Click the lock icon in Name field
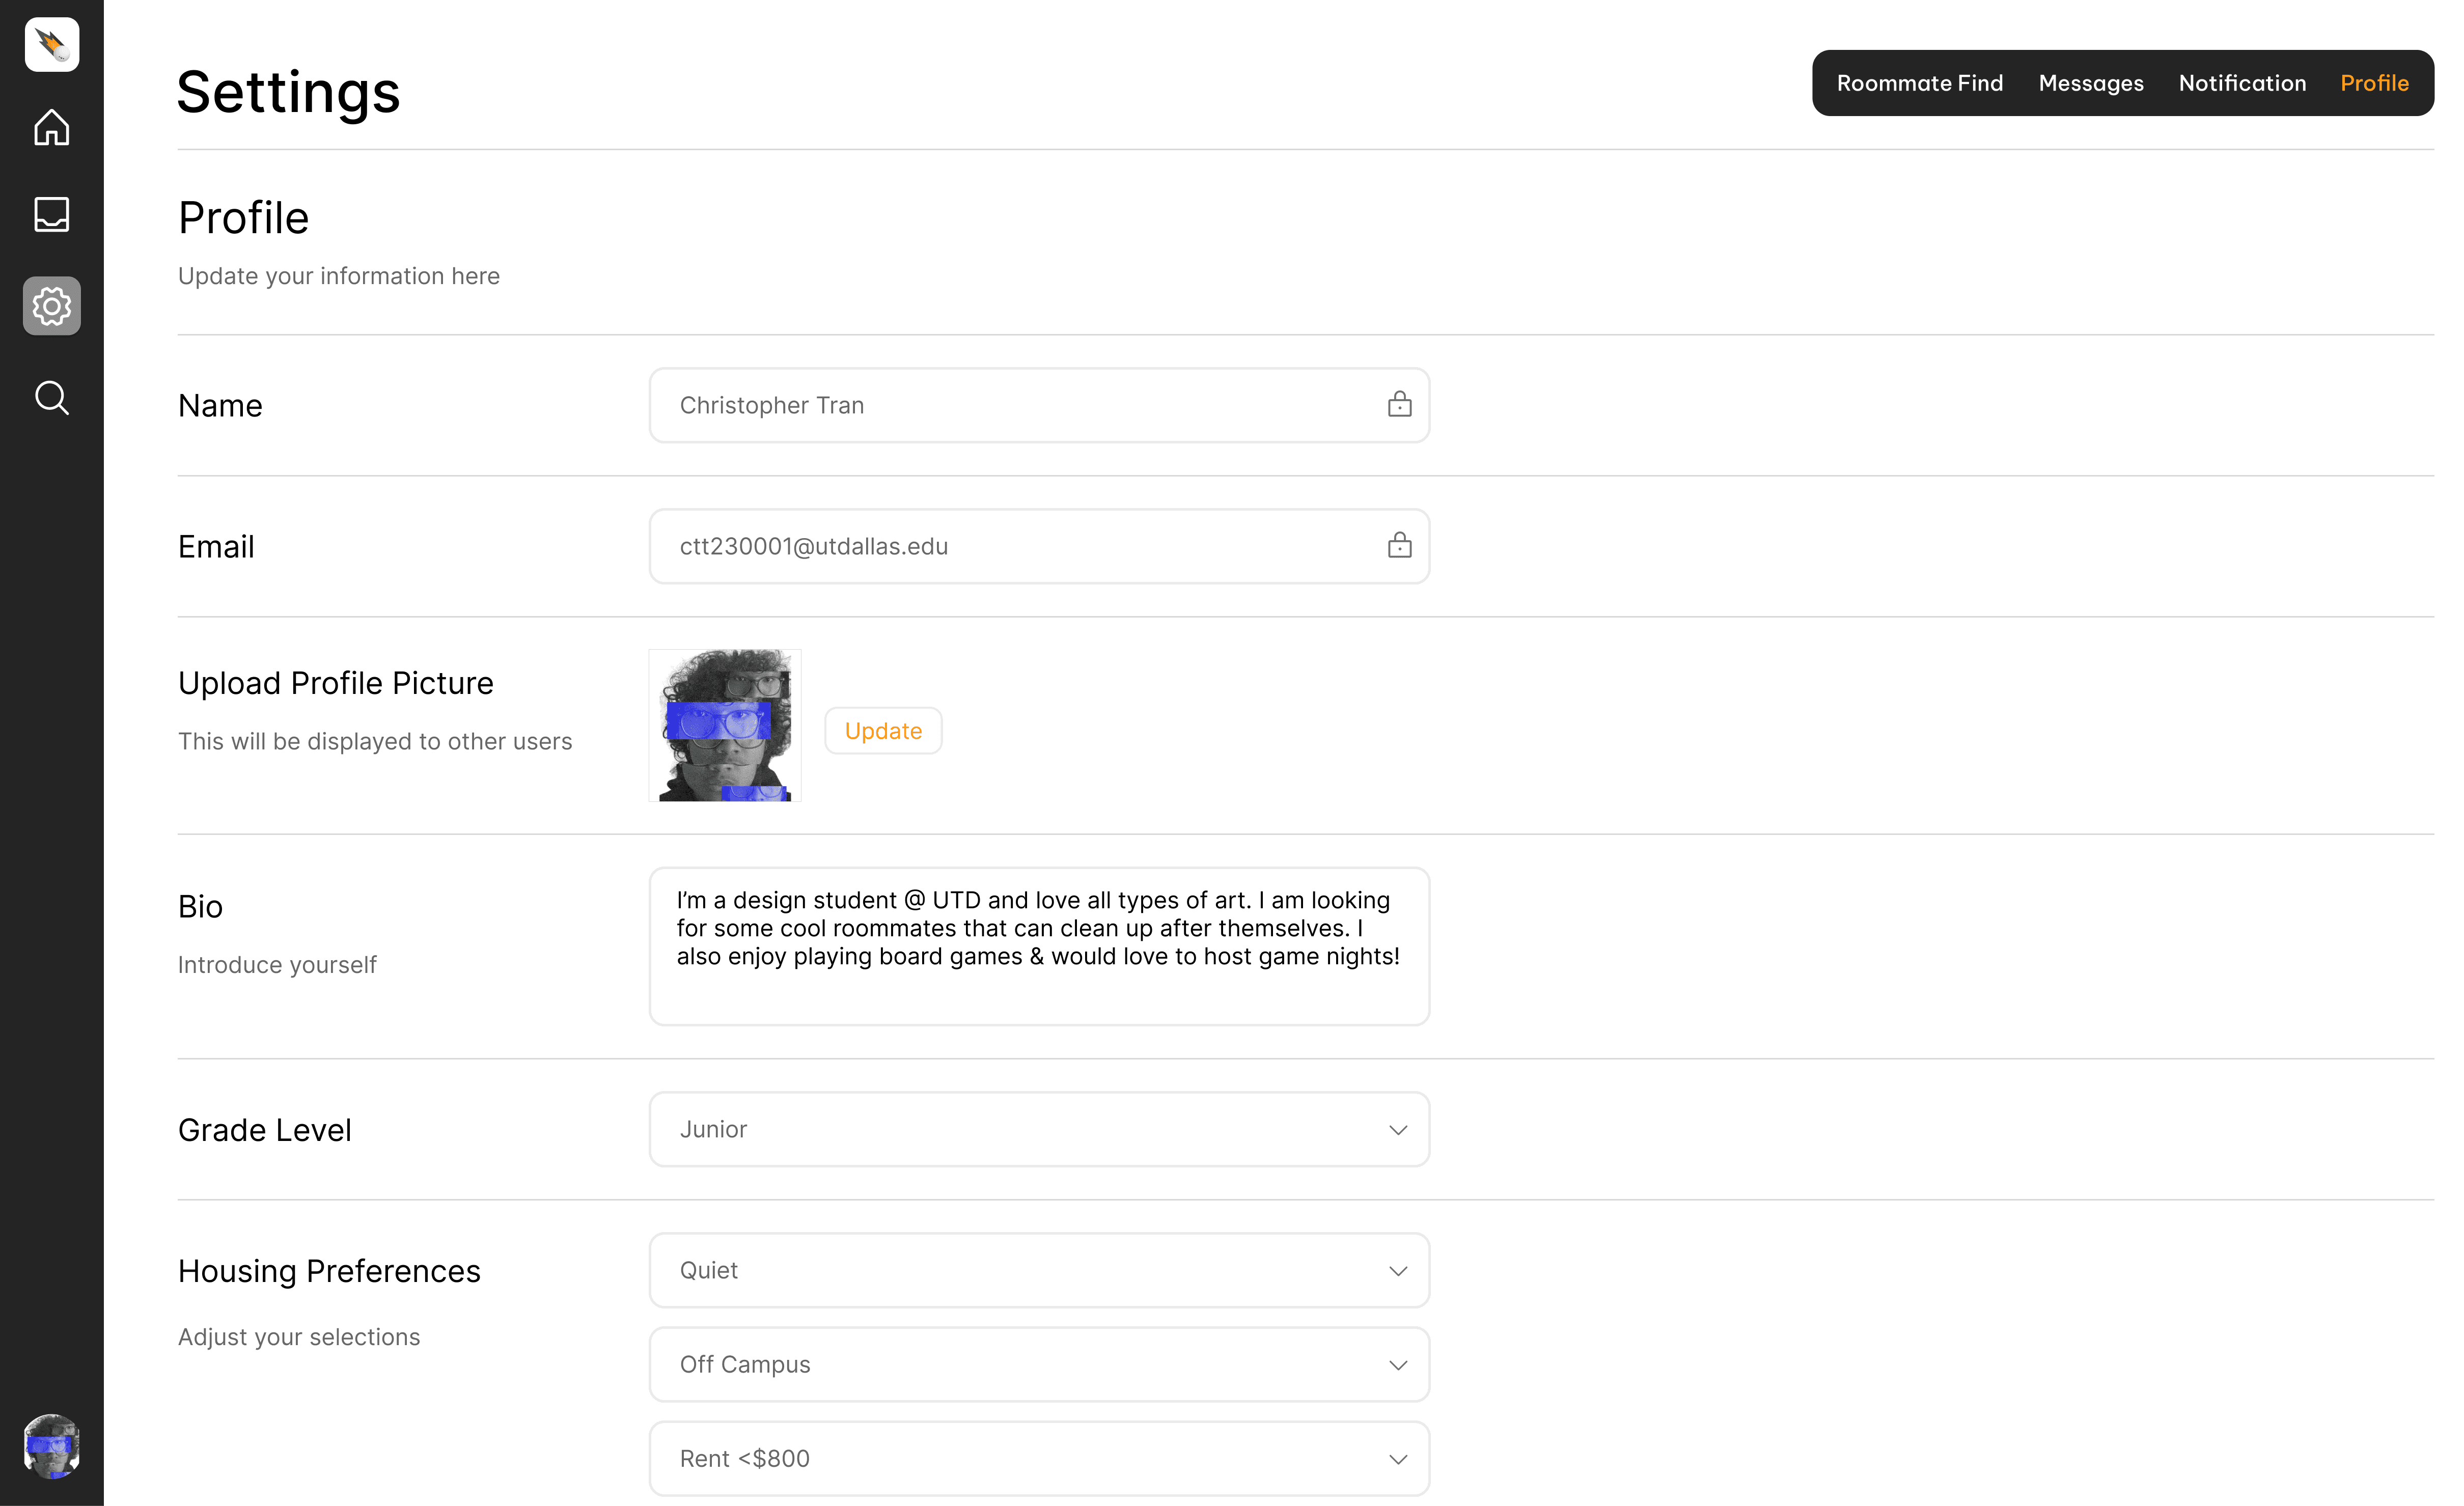This screenshot has height=1506, width=2464. (1399, 404)
